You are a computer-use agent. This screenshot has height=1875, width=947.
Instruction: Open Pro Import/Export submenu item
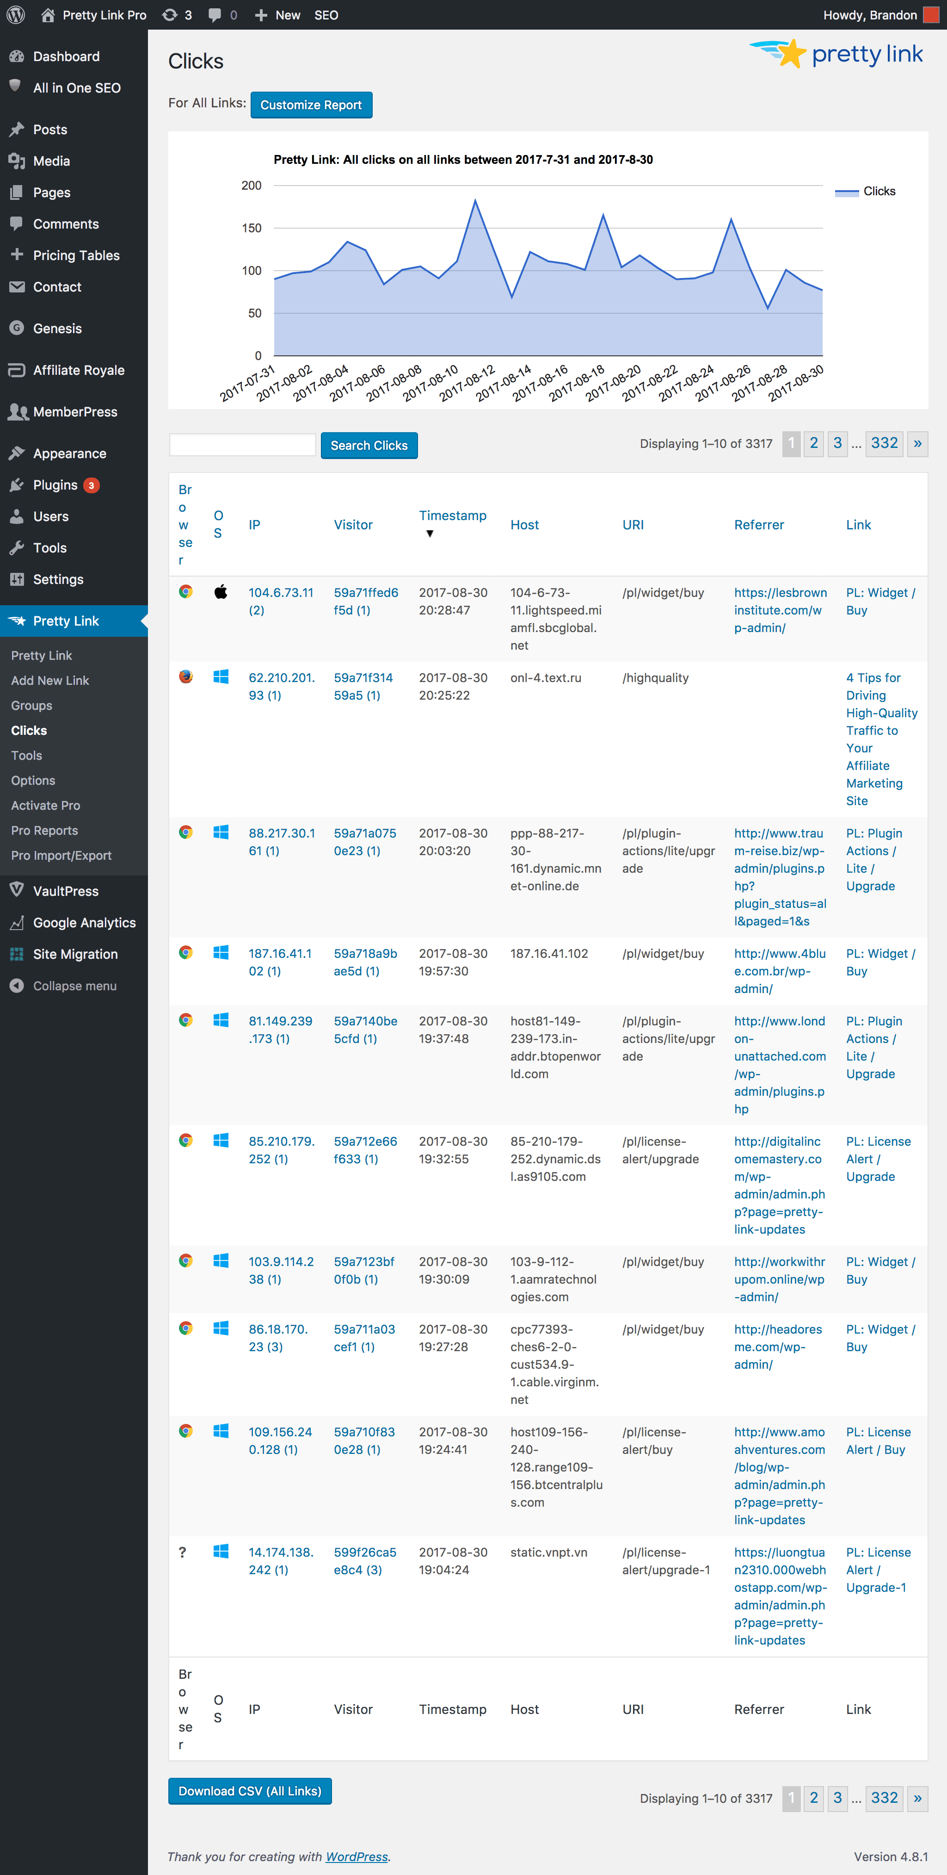[61, 855]
